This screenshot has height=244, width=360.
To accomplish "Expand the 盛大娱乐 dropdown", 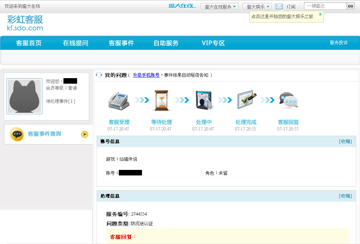I will (257, 6).
